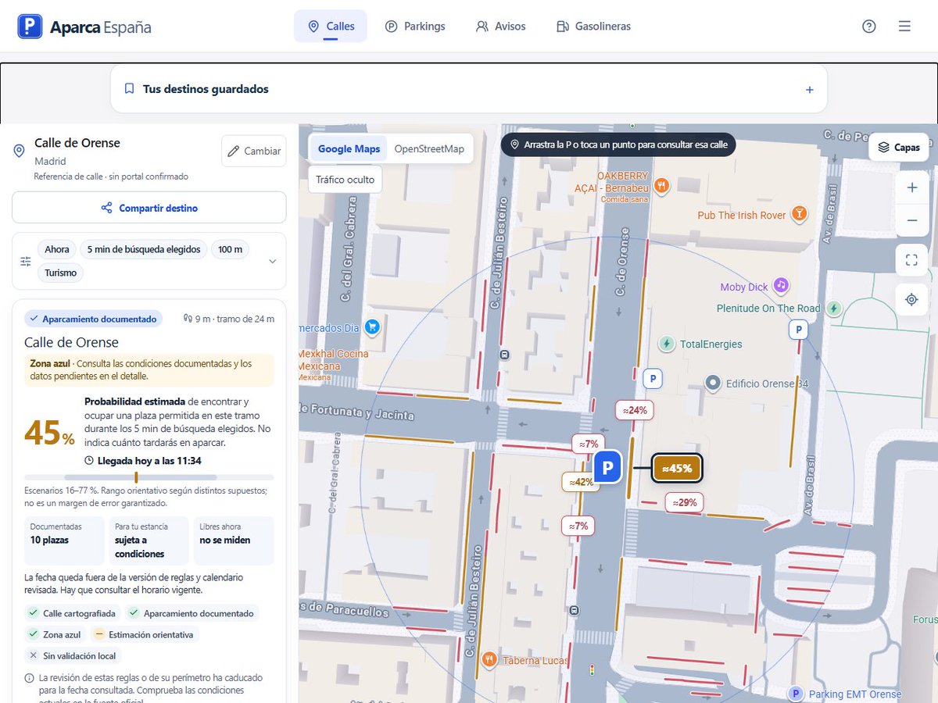
Task: Open the Avisos tab
Action: coord(501,27)
